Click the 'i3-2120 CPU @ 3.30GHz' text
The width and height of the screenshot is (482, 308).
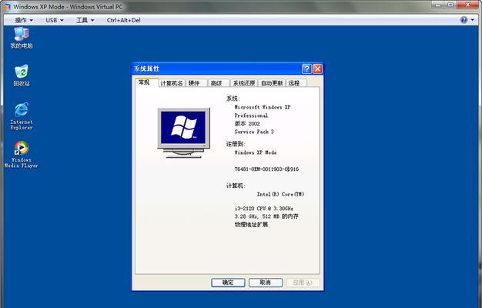(264, 209)
